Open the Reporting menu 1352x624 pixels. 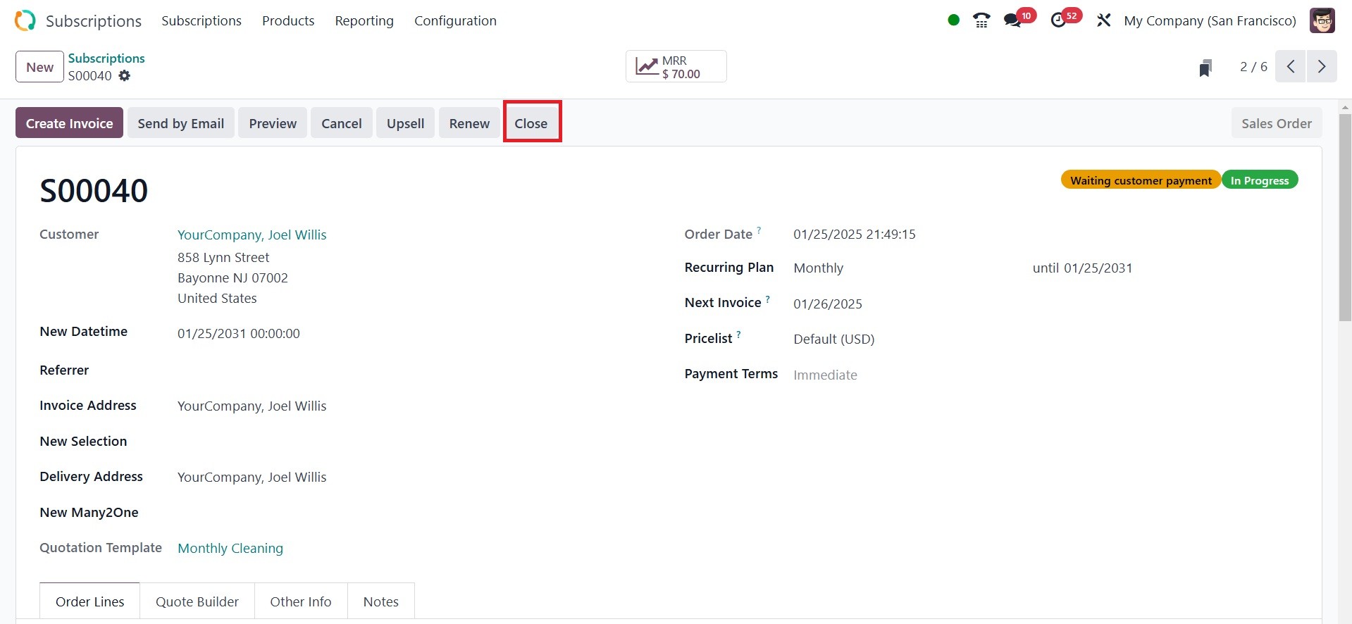(364, 20)
